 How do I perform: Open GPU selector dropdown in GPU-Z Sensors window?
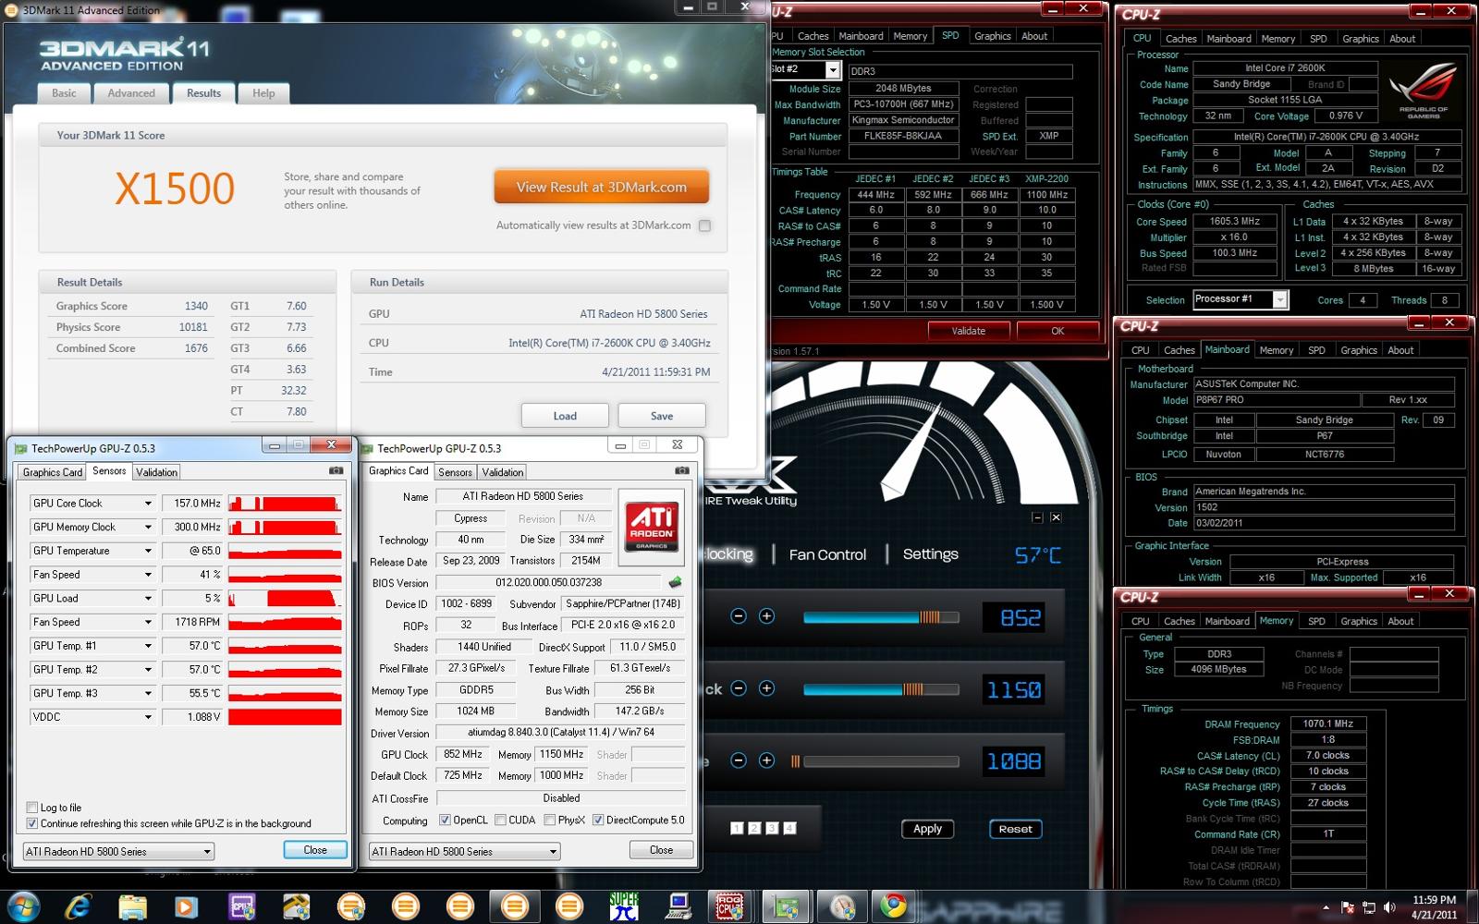(118, 851)
